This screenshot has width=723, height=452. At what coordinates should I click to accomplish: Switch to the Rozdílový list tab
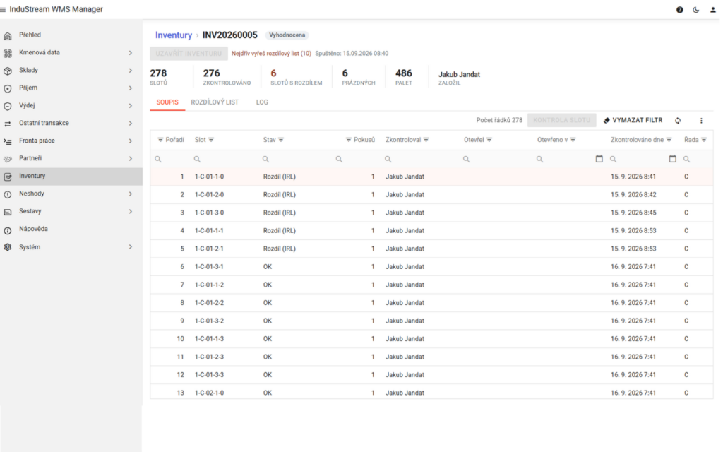tap(215, 102)
